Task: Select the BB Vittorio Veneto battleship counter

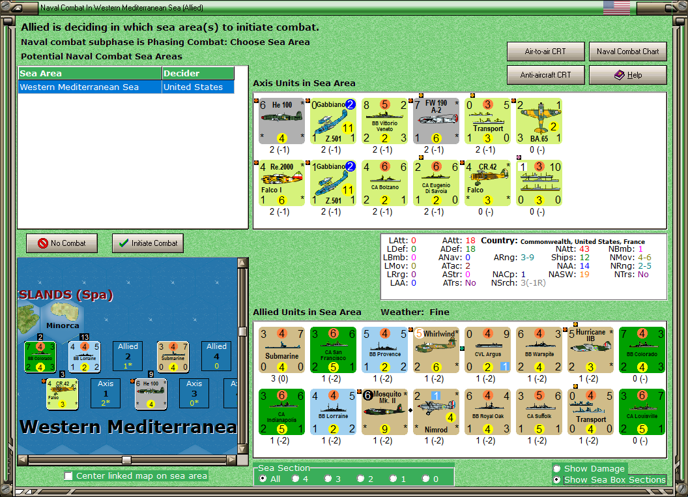Action: click(385, 121)
